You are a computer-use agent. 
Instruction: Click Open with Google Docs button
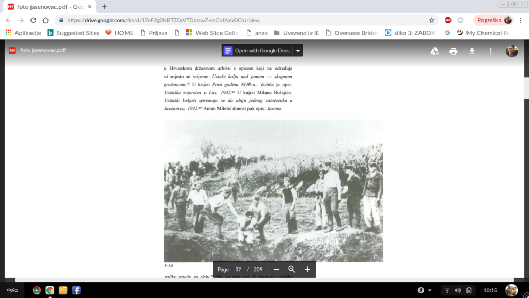tap(257, 51)
